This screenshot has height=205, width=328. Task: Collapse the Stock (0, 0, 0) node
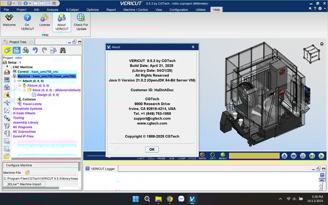coord(24,90)
